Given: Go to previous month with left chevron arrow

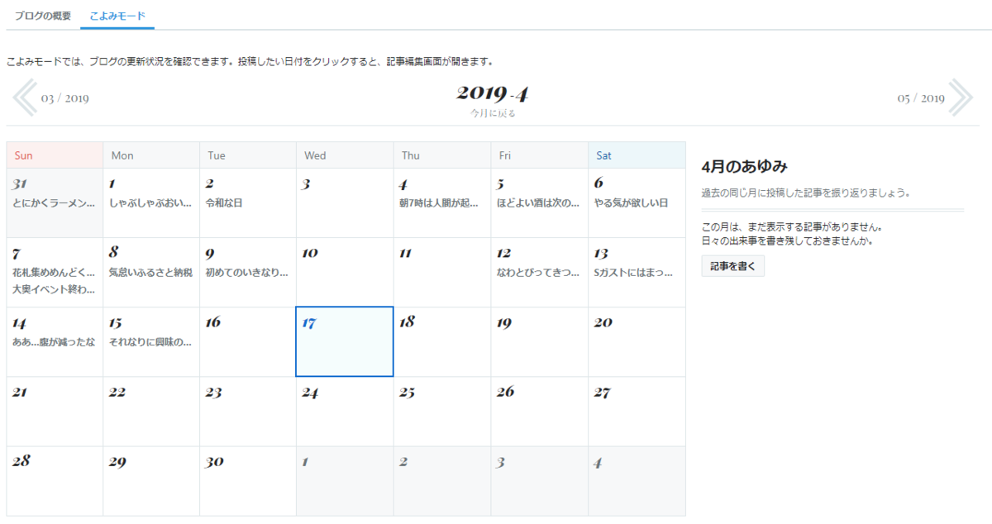Looking at the screenshot, I should [24, 98].
